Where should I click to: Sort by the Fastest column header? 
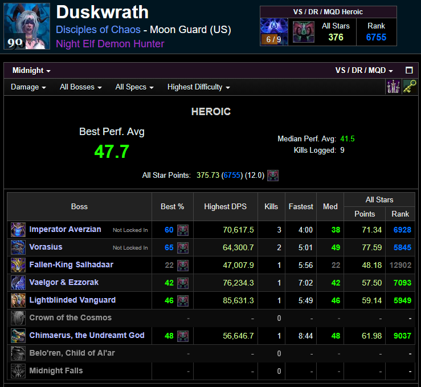[x=301, y=206]
